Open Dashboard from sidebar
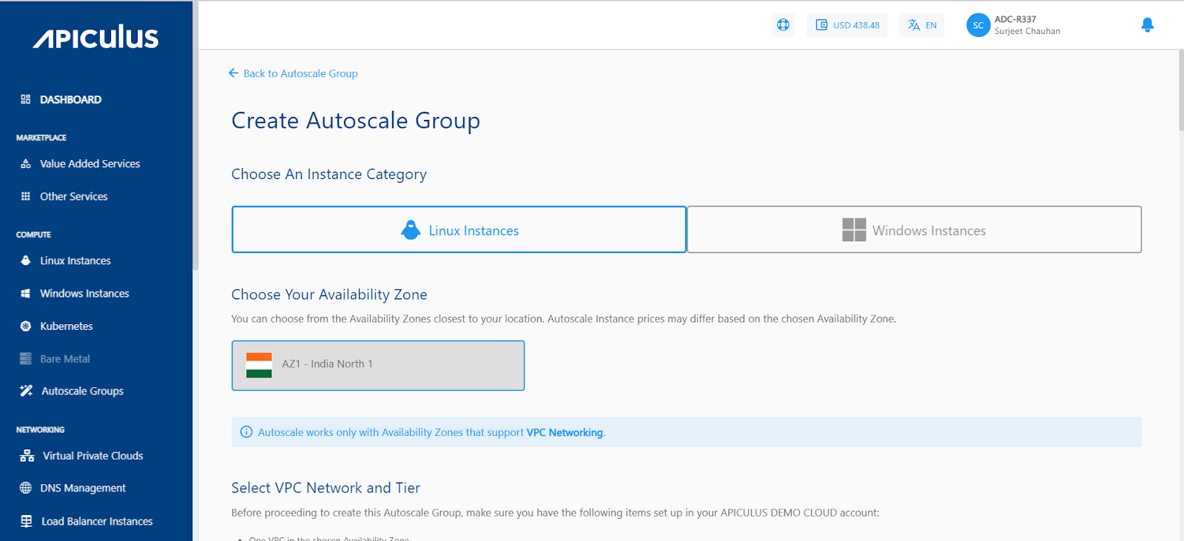The width and height of the screenshot is (1184, 541). pos(70,99)
